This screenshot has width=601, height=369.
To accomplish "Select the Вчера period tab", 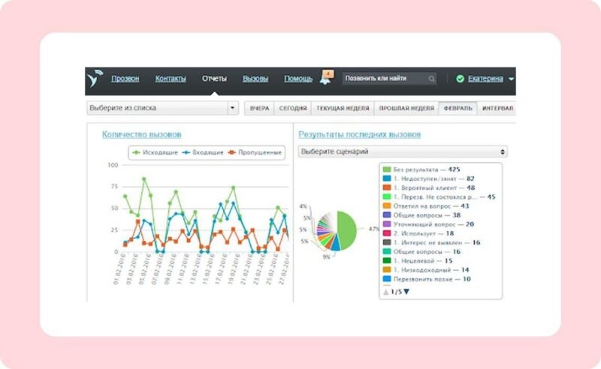I will (x=259, y=108).
